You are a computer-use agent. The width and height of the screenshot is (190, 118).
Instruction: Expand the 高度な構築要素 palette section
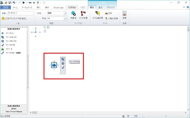[x=14, y=106]
